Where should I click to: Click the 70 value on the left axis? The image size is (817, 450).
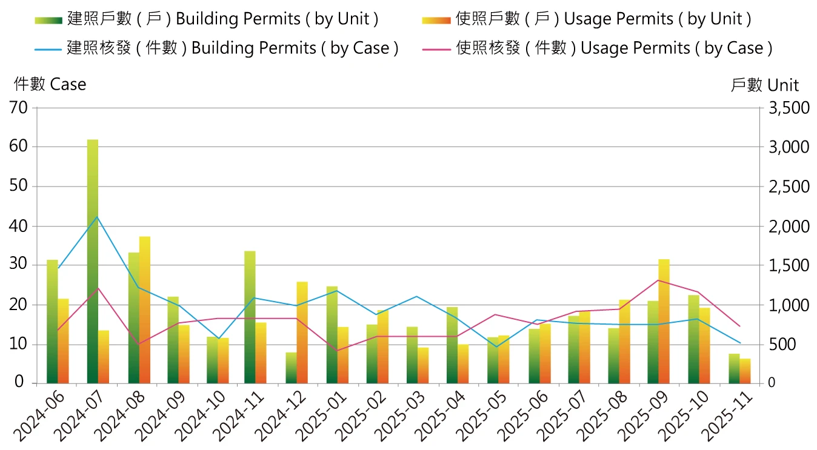(x=19, y=107)
